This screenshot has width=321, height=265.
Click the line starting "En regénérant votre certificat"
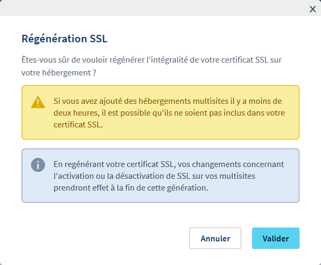(x=169, y=163)
